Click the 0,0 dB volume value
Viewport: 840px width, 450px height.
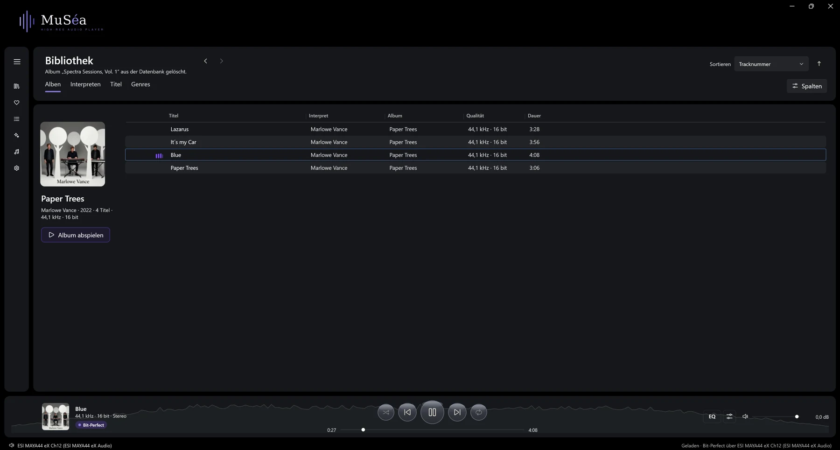822,417
